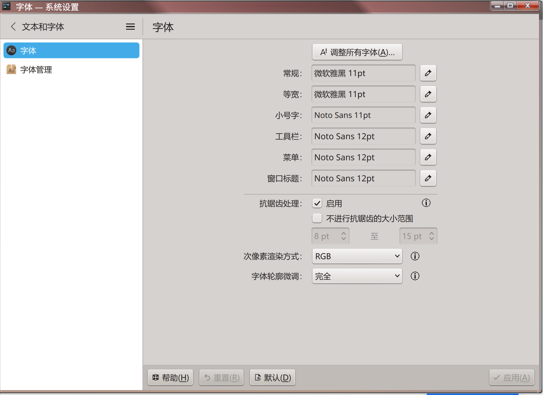
Task: Click the 菜单 field Noto Sans 12pt
Action: click(x=364, y=157)
